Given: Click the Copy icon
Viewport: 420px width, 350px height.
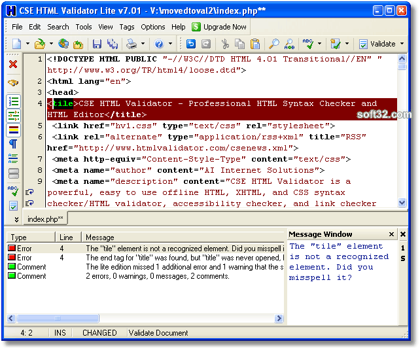Looking at the screenshot, I should [239, 44].
